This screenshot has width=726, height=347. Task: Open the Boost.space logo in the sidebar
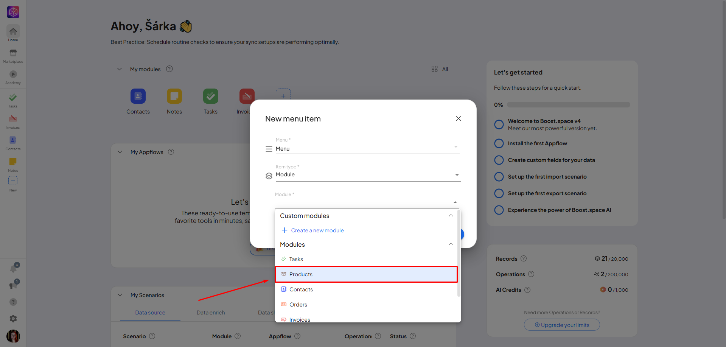13,12
